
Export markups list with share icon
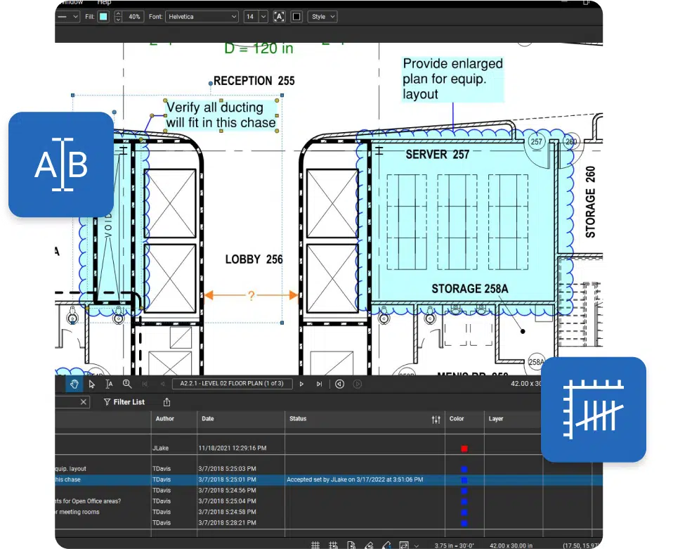pos(166,402)
